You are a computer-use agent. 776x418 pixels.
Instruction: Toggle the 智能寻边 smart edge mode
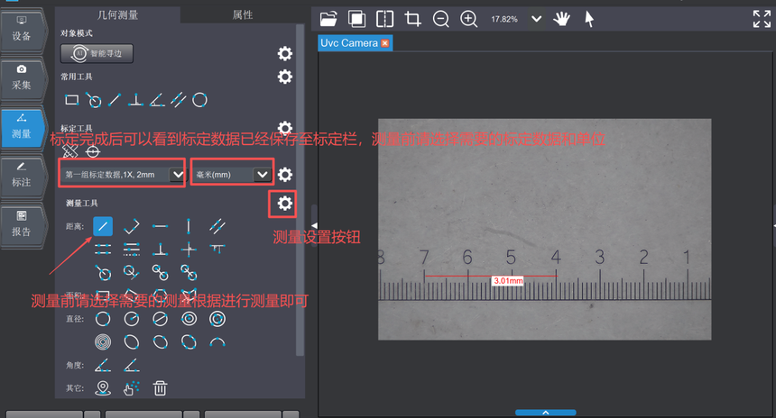97,54
